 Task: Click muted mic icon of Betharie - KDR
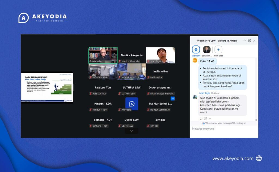pyautogui.click(x=91, y=126)
